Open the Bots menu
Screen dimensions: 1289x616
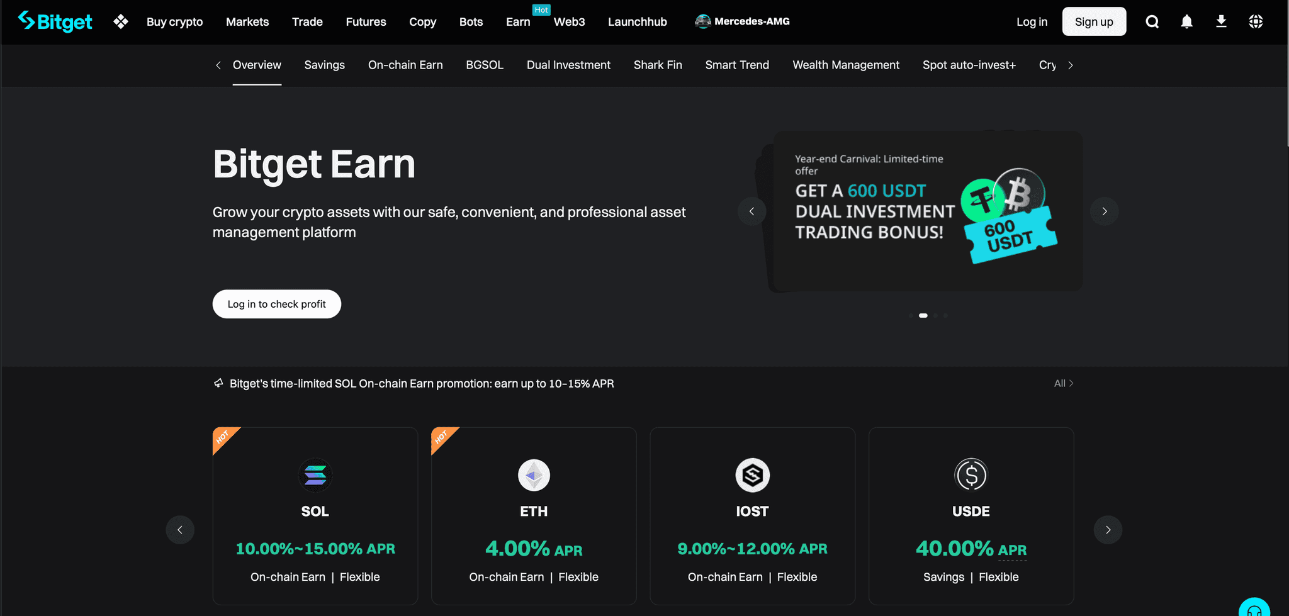471,22
